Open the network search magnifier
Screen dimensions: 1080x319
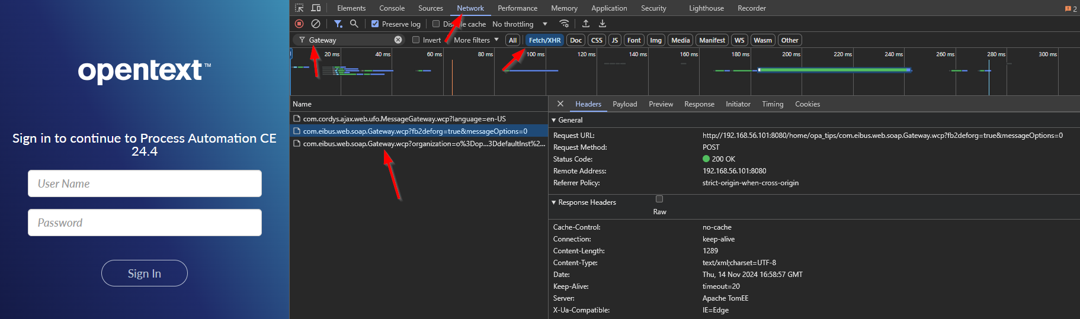tap(354, 24)
